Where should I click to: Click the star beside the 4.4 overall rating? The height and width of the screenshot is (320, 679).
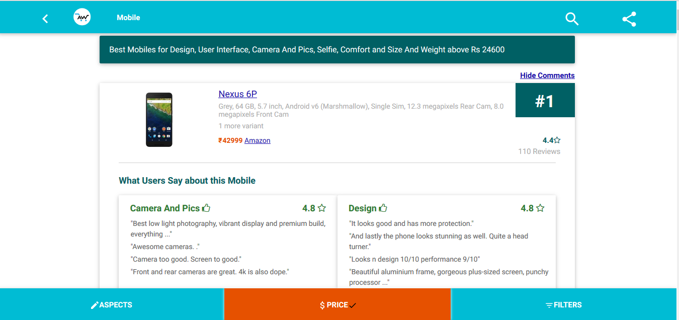pos(557,140)
